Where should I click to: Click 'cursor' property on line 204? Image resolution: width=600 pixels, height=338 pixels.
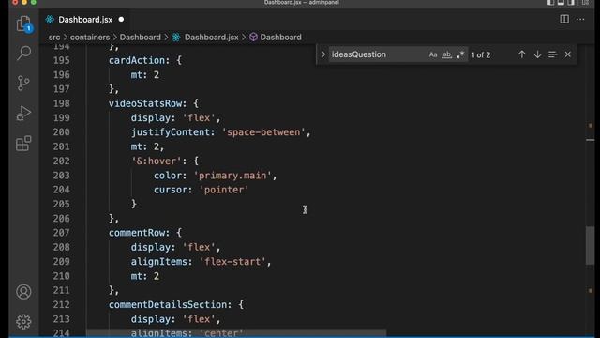point(171,190)
